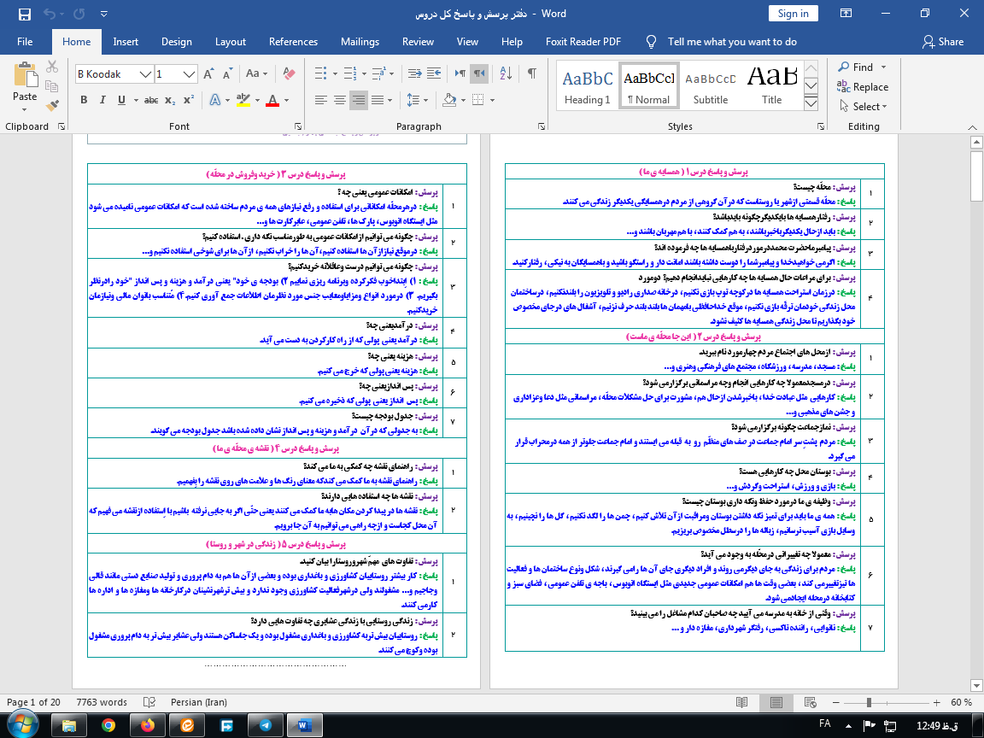The height and width of the screenshot is (738, 984).
Task: Toggle right-to-left text direction
Action: click(x=479, y=73)
